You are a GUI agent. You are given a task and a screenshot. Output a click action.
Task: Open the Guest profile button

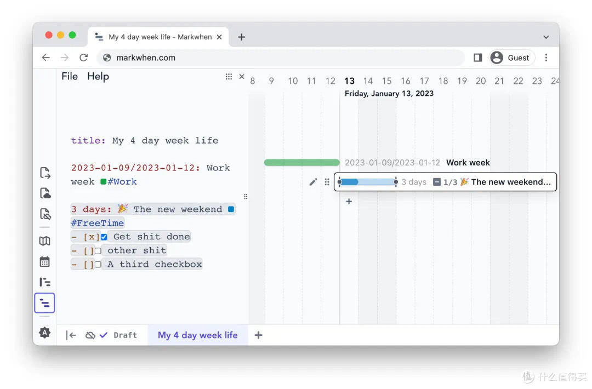tap(512, 58)
